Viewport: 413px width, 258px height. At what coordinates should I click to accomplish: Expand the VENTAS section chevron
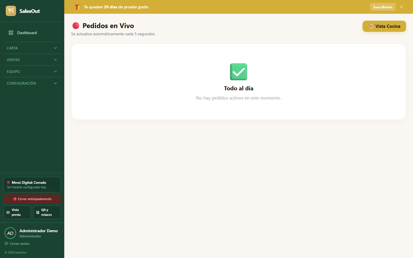click(55, 60)
